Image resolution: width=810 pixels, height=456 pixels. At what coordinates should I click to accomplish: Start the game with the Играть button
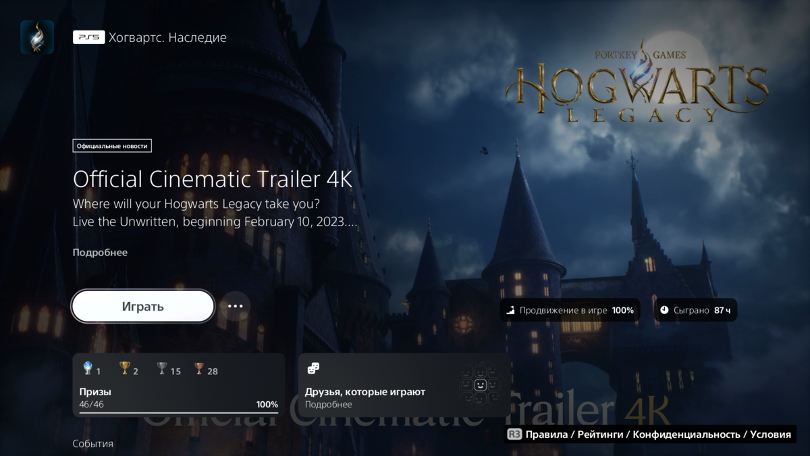point(143,307)
